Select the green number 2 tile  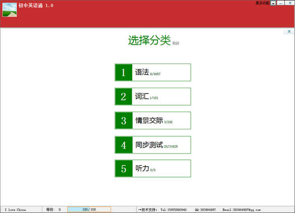[123, 96]
